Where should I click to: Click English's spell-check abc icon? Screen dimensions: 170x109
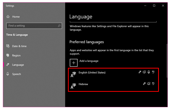(x=153, y=72)
